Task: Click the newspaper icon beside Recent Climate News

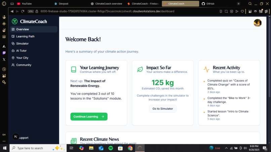Action: tap(74, 141)
